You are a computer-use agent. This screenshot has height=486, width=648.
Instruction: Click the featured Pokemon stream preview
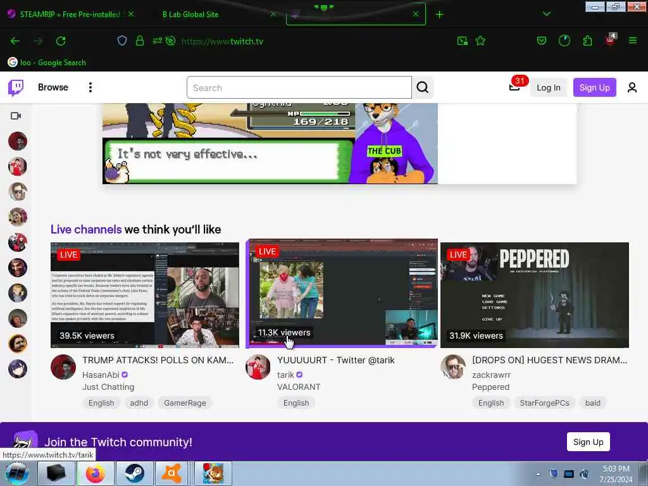pos(270,143)
